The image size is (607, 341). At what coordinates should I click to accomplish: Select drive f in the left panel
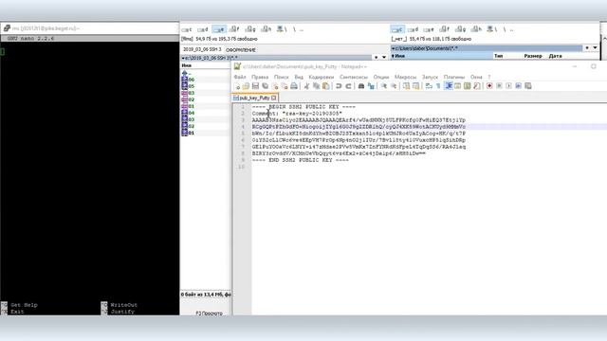234,29
